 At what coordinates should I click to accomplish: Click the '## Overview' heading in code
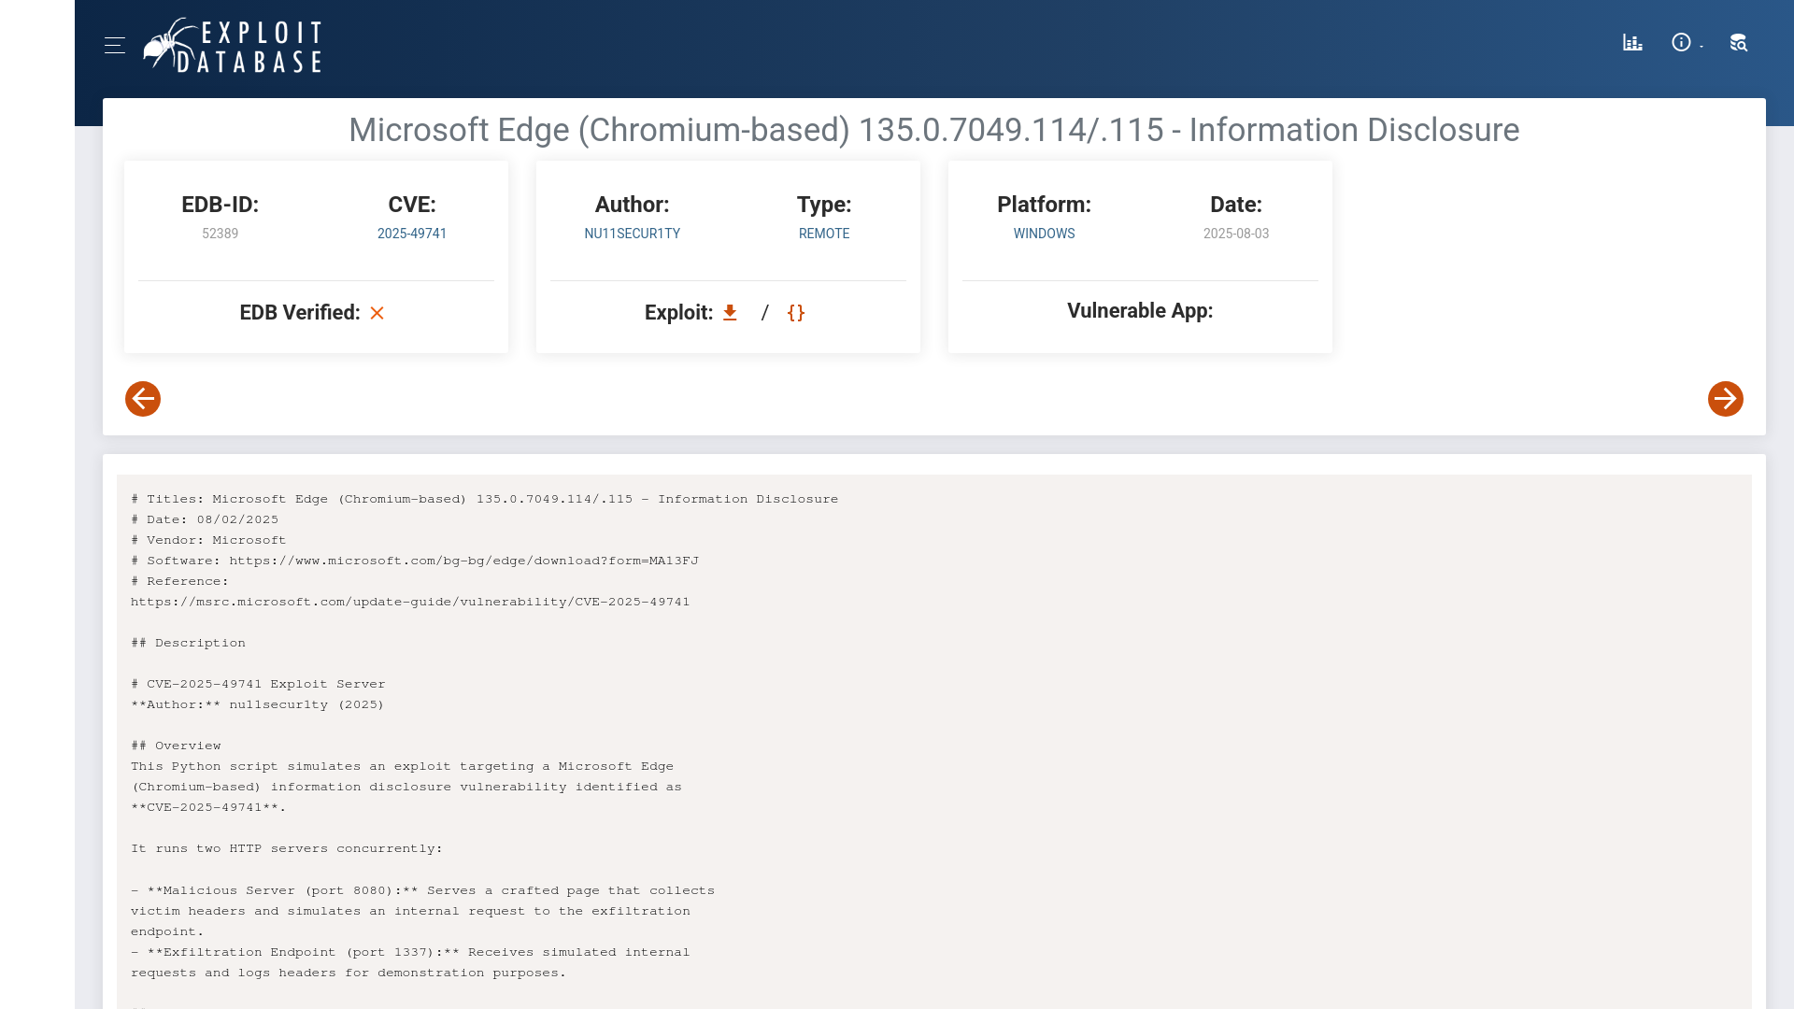tap(176, 746)
